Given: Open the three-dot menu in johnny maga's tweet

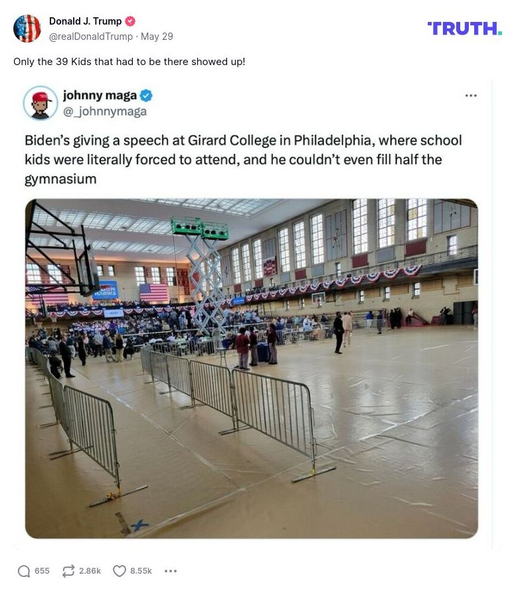Looking at the screenshot, I should pyautogui.click(x=471, y=96).
